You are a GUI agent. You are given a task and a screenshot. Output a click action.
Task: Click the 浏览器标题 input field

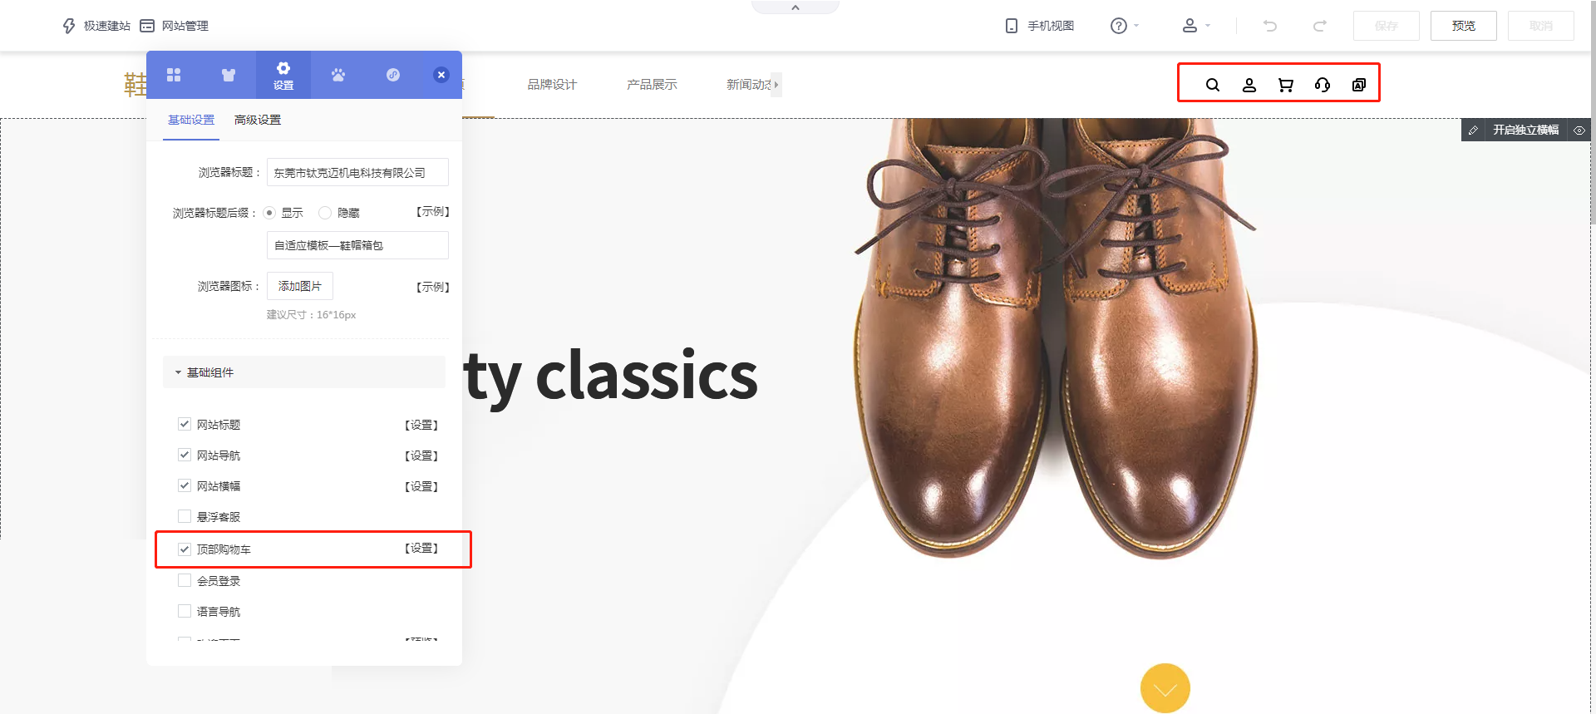pyautogui.click(x=357, y=173)
